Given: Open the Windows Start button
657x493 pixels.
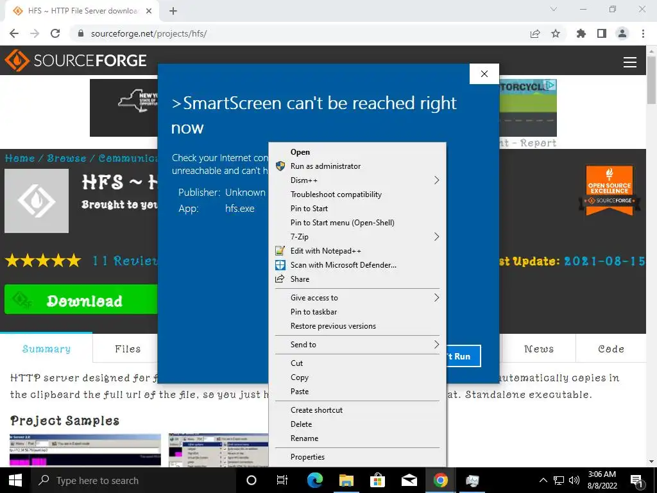Looking at the screenshot, I should (15, 480).
